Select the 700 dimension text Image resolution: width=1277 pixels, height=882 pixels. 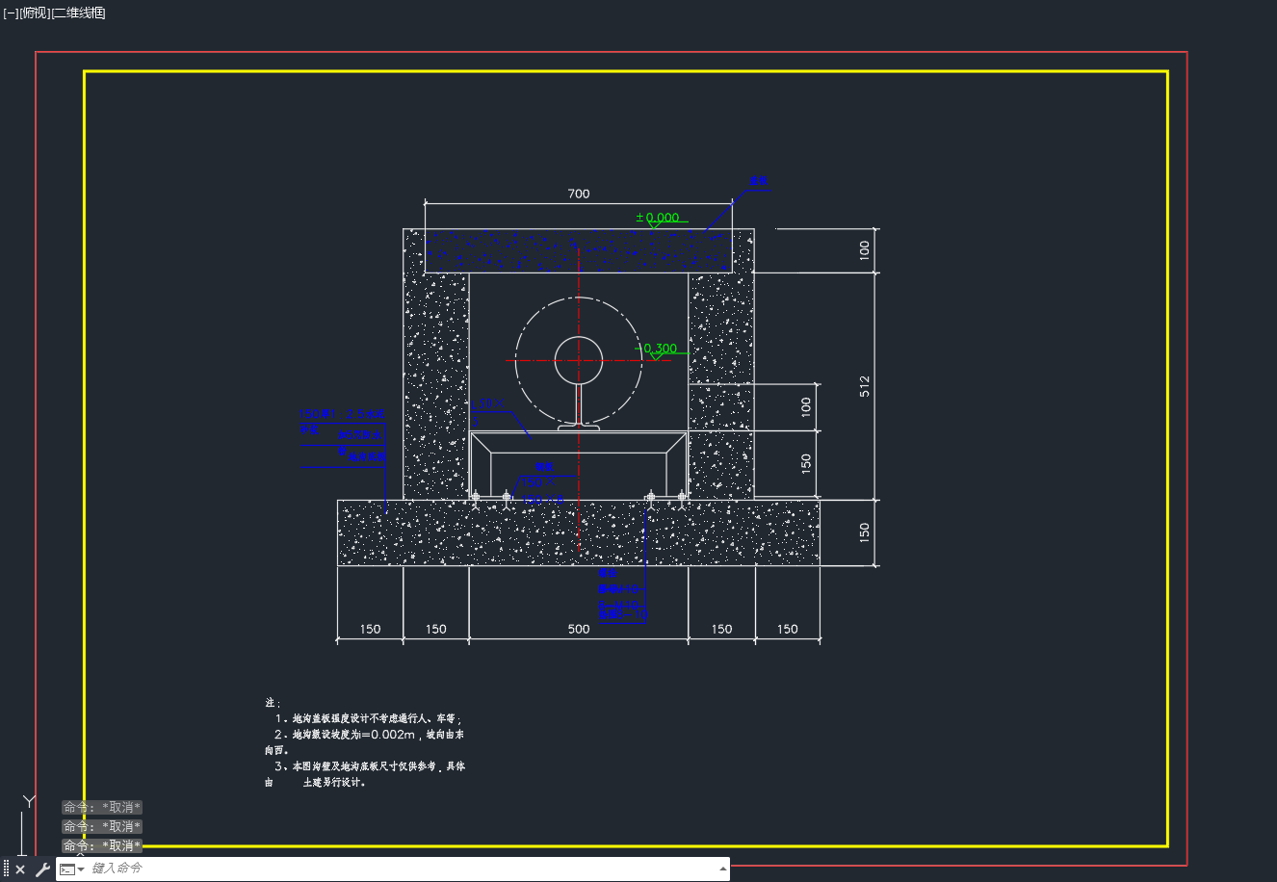[579, 194]
